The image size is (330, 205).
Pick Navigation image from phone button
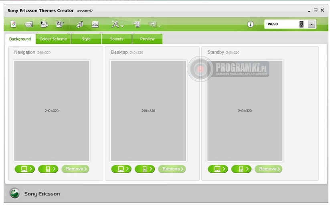pos(48,169)
